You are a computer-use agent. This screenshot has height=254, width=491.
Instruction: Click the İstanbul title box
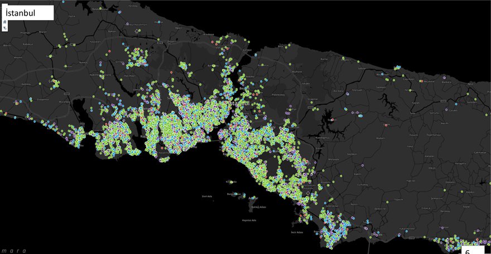pyautogui.click(x=28, y=13)
